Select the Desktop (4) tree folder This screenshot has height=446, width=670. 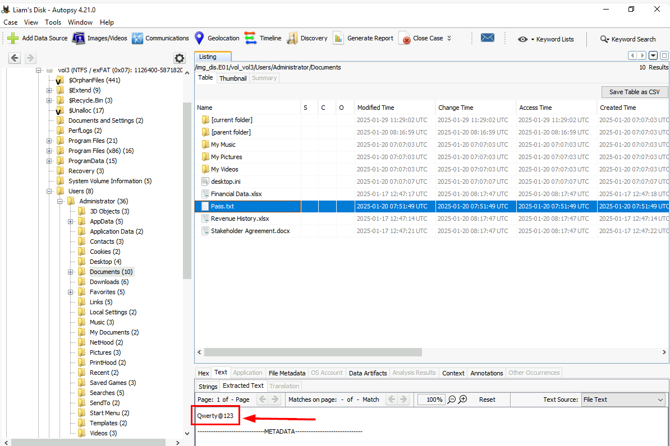click(x=105, y=262)
